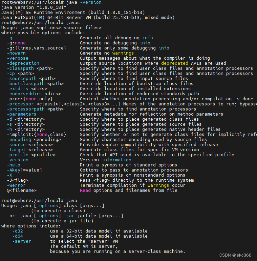
Task: Click 'Specify character encoding used by source files'
Action: click(143, 140)
